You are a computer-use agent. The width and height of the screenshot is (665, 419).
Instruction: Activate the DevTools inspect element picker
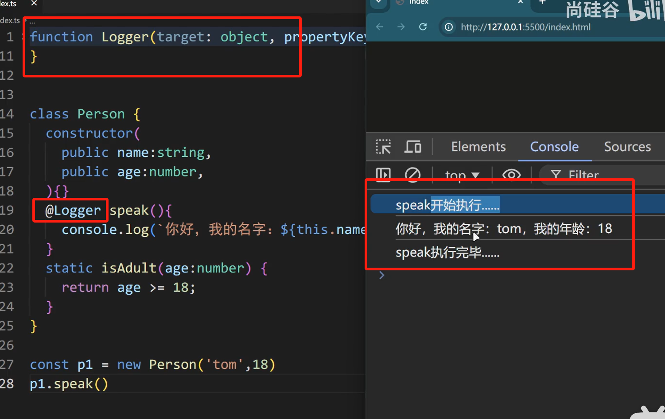coord(383,146)
